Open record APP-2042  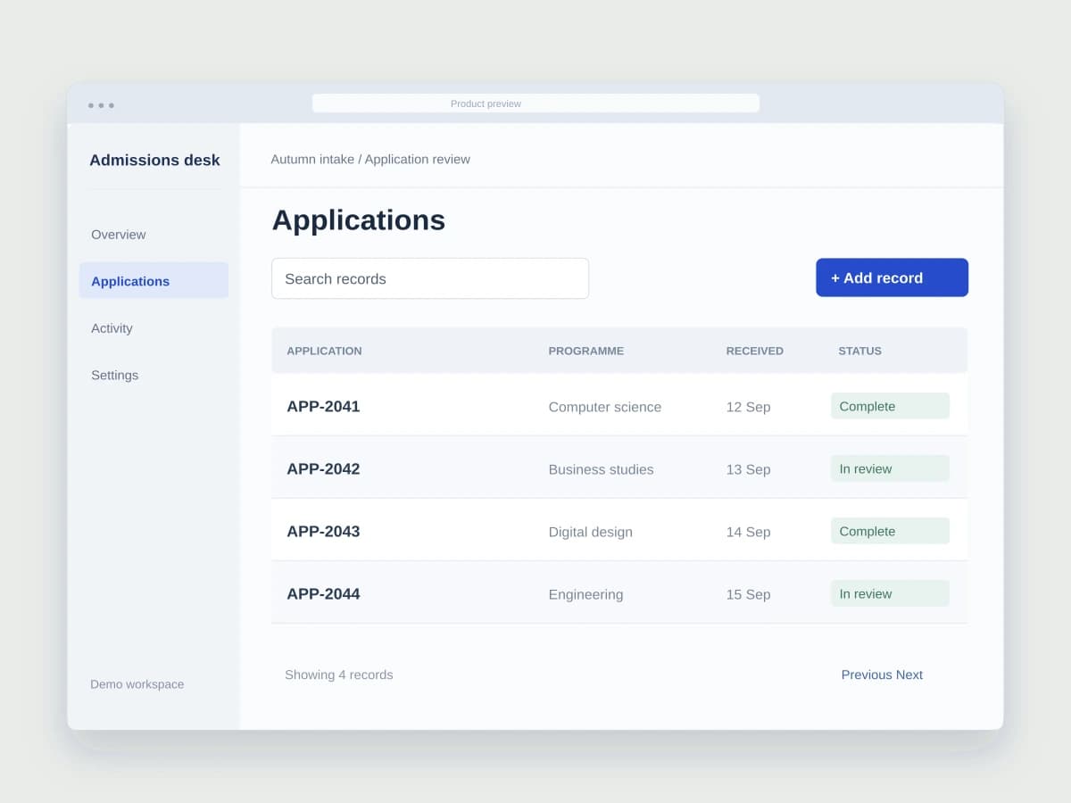click(323, 468)
